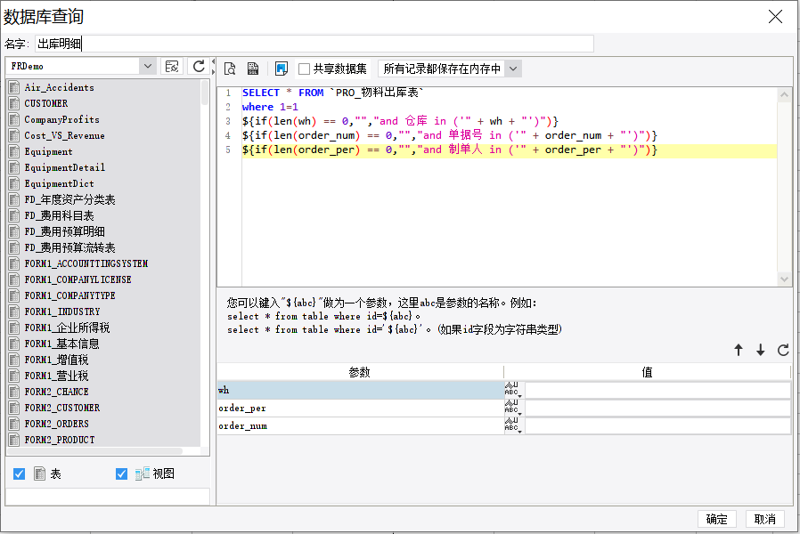Click the 确定 button
Viewport: 800px width, 534px height.
pyautogui.click(x=716, y=519)
